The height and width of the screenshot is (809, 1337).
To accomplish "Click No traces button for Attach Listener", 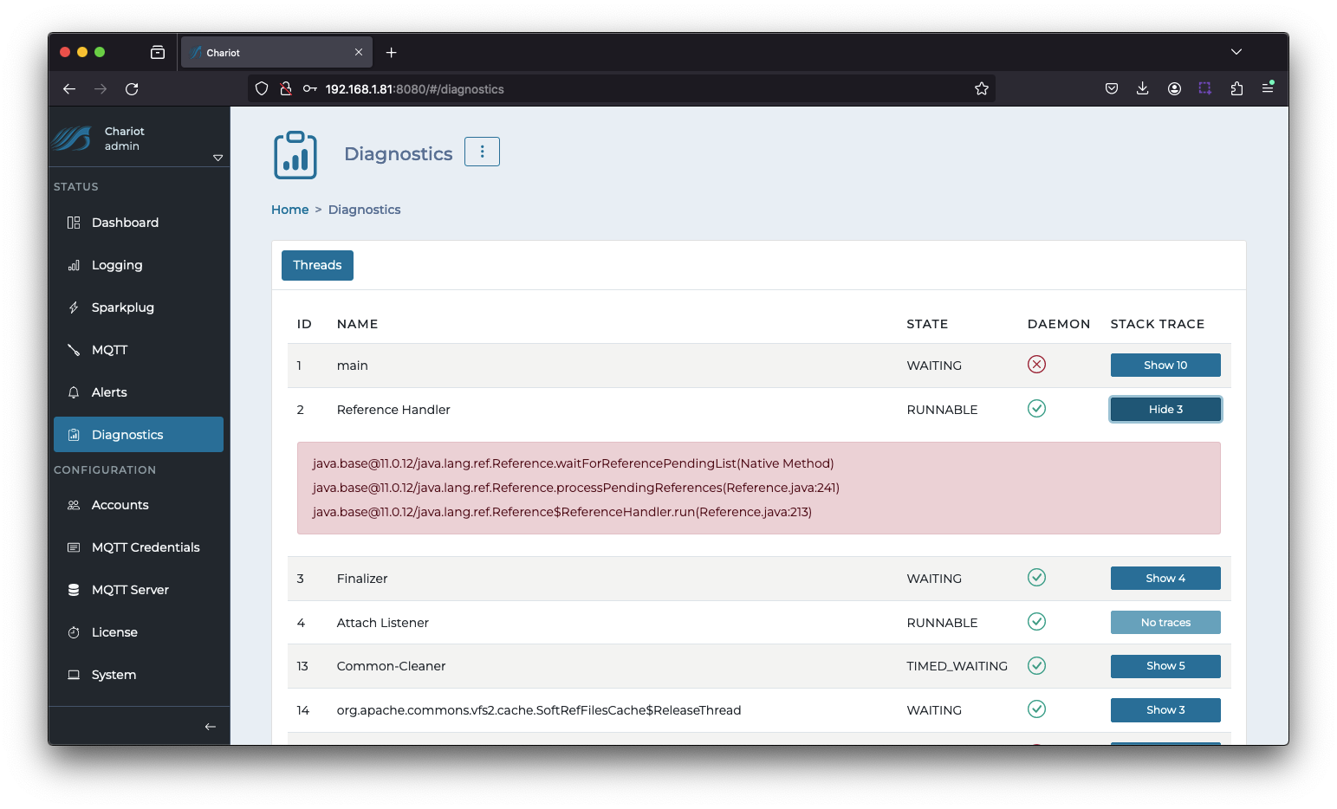I will point(1165,623).
